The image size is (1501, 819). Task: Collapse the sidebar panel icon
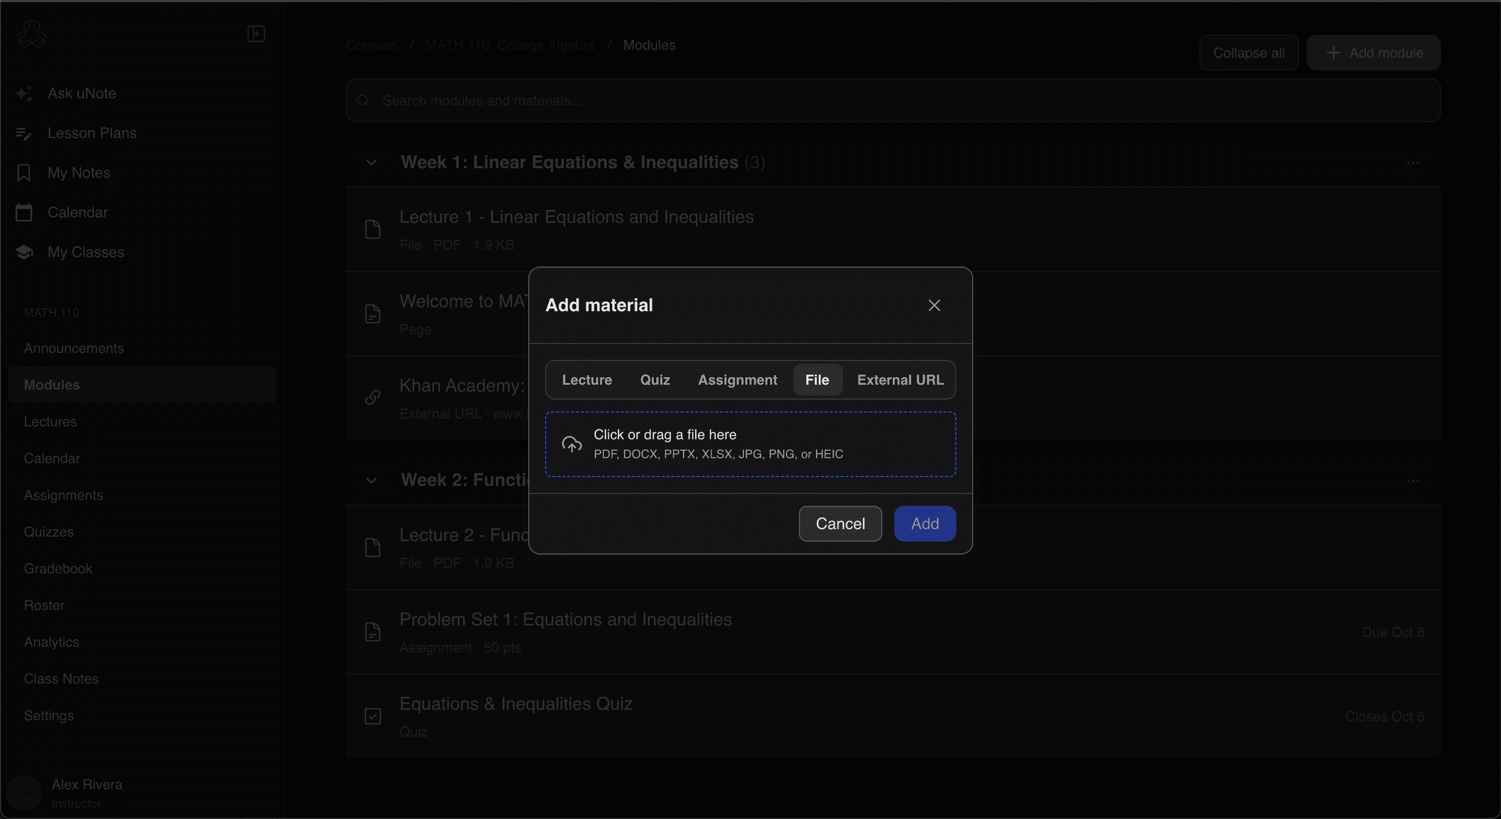click(x=256, y=34)
